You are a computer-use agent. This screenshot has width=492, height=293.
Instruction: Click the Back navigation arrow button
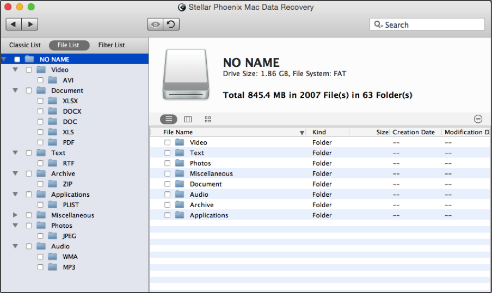(x=14, y=24)
